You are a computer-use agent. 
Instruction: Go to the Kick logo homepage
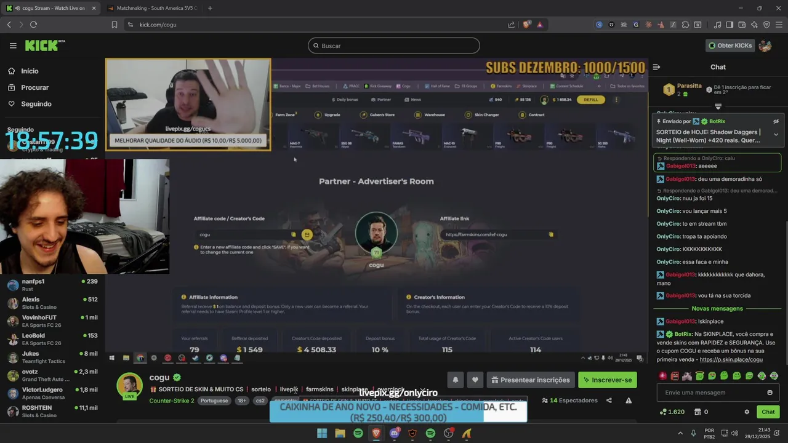coord(44,46)
